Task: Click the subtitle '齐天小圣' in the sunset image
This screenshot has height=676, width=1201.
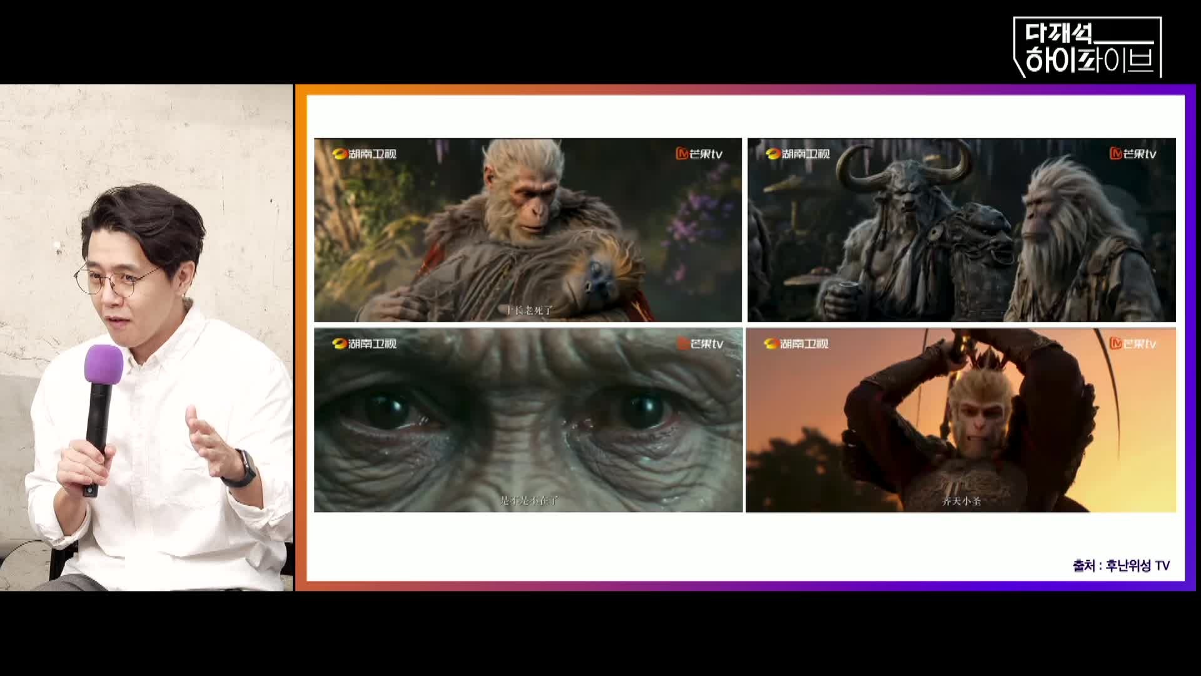Action: coord(961,501)
